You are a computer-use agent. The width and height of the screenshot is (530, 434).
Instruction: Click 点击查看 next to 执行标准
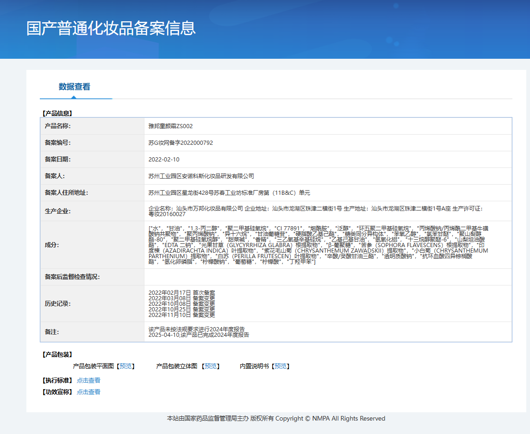(x=88, y=380)
